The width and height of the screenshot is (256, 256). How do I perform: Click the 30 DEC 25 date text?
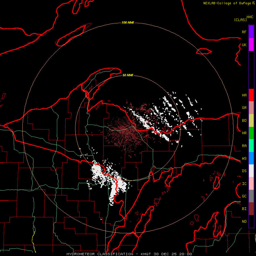pos(165,254)
